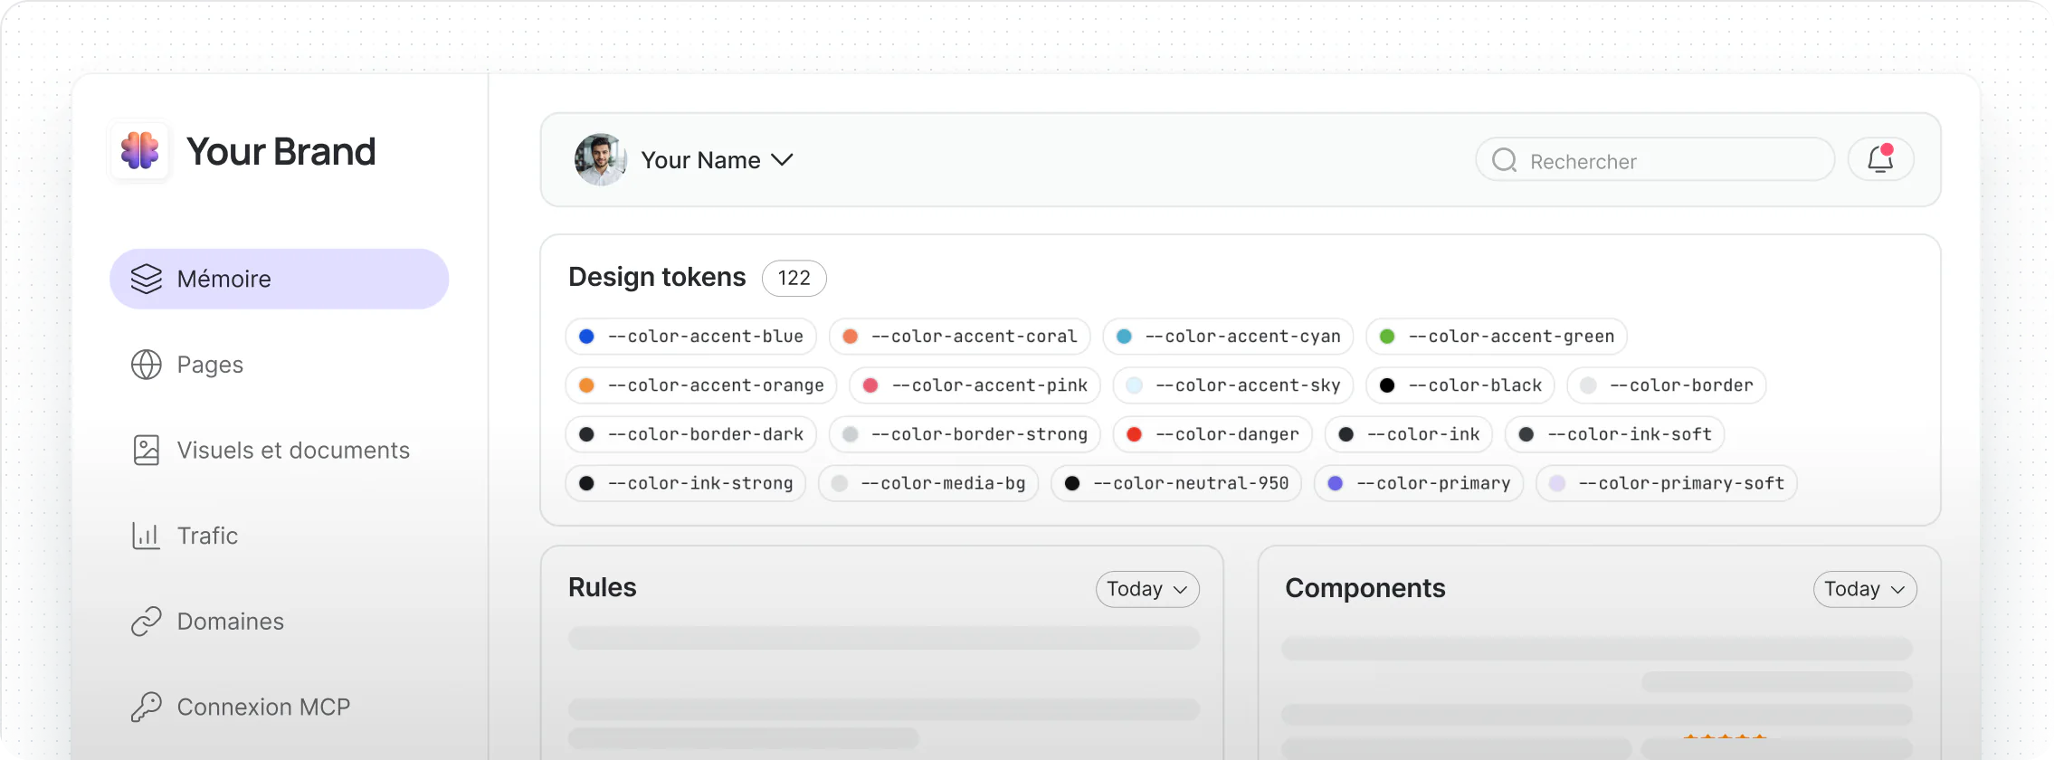The width and height of the screenshot is (2054, 760).
Task: Click the --color-media-bg token chip
Action: pyautogui.click(x=928, y=483)
